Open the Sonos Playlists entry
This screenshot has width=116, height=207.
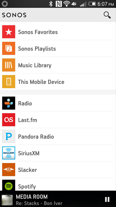pos(58,48)
